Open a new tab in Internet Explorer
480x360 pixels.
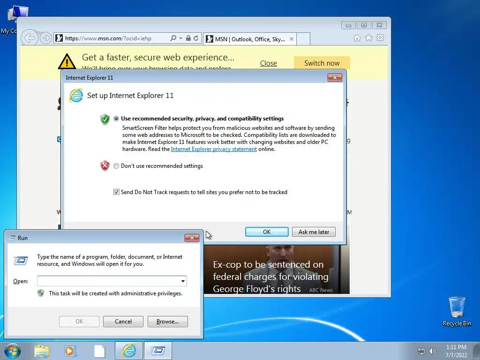coord(303,39)
